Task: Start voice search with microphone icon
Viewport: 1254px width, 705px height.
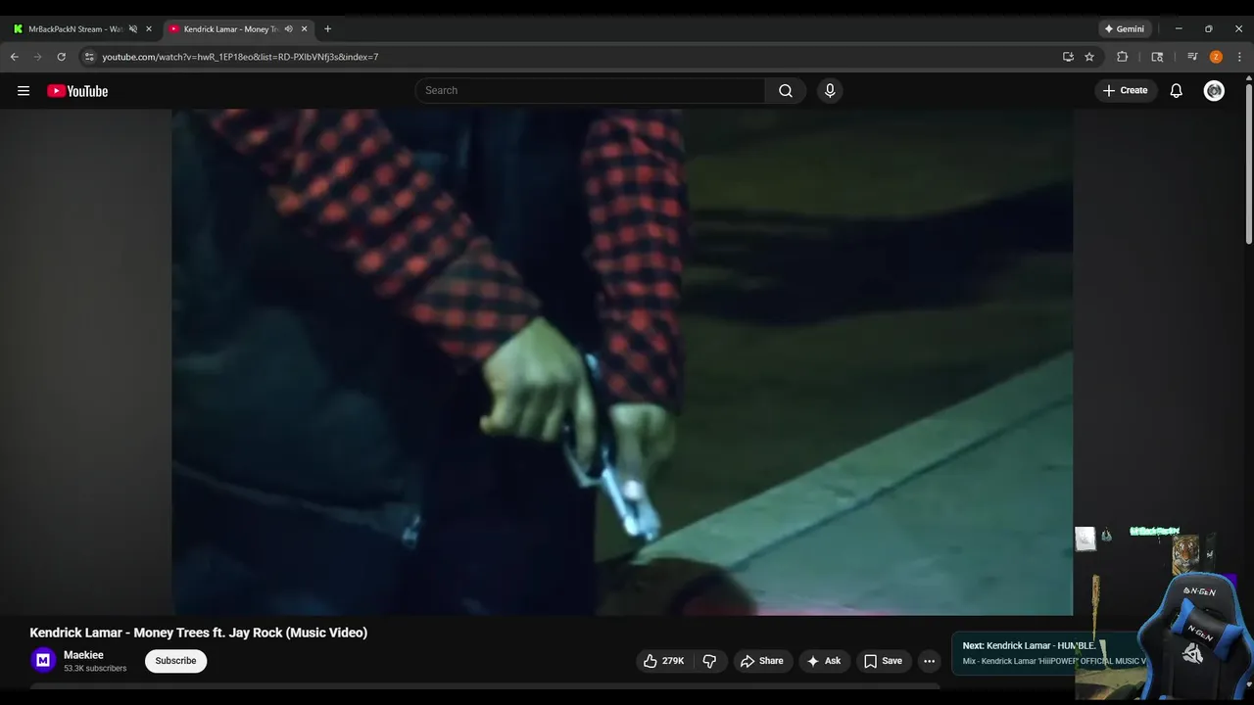Action: click(830, 90)
